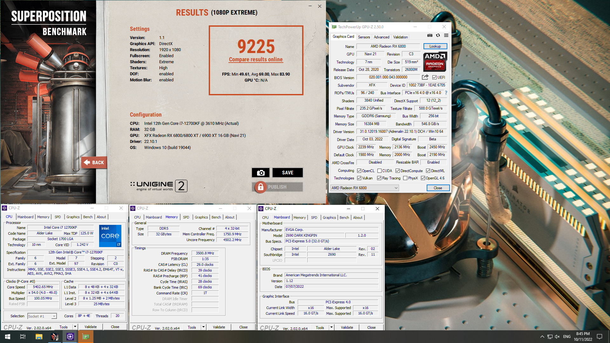
Task: Open the Windows Start menu
Action: point(8,336)
